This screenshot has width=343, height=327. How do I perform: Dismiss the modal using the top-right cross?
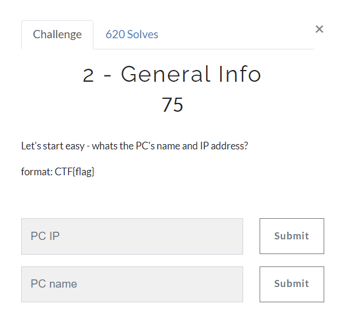[x=319, y=29]
